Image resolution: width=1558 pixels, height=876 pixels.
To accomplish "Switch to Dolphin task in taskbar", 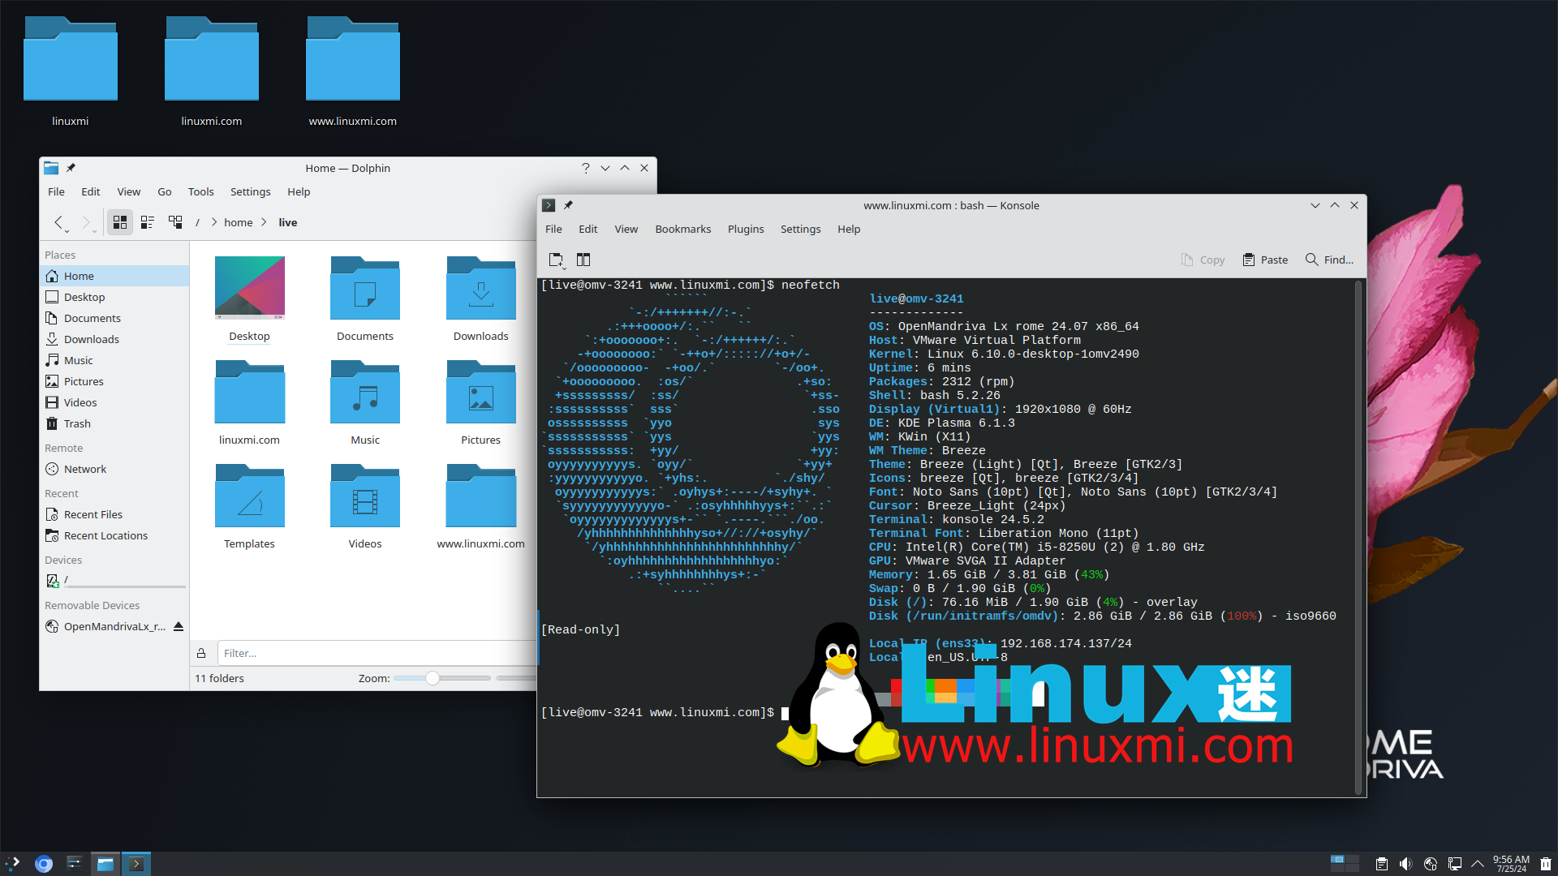I will pyautogui.click(x=105, y=864).
